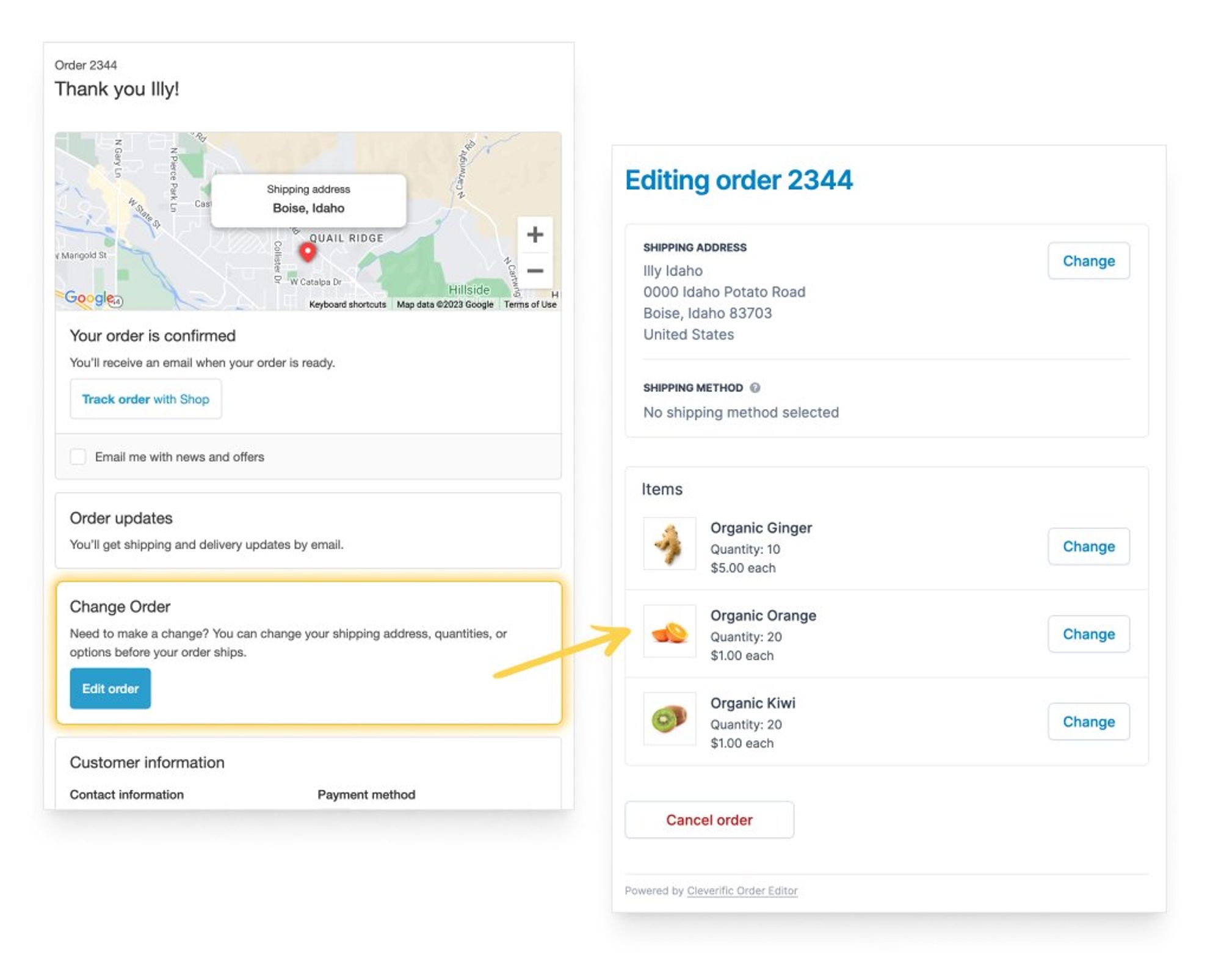
Task: Click Shipping address Boise, Idaho map popup
Action: pos(308,200)
